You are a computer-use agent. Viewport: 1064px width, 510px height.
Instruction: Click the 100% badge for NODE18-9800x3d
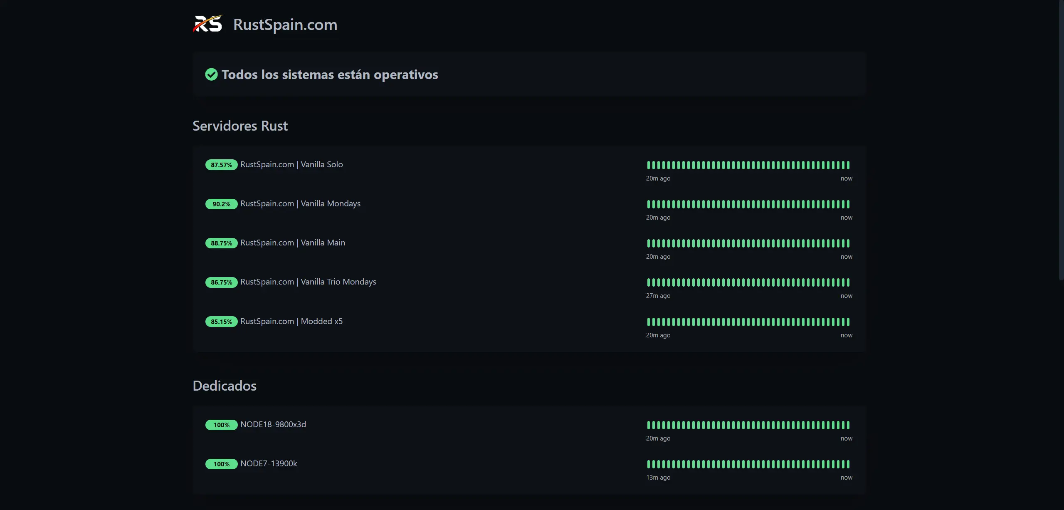[x=221, y=425]
